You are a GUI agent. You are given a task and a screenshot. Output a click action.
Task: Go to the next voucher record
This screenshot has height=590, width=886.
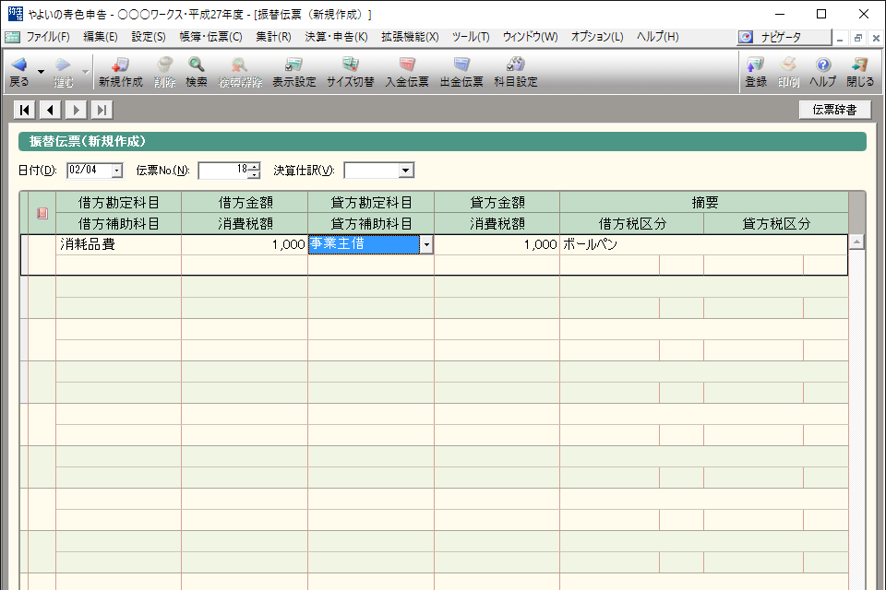coord(77,110)
